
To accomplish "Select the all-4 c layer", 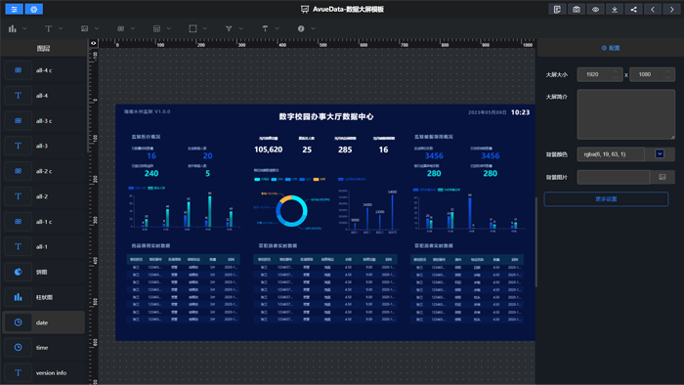I will pos(44,70).
